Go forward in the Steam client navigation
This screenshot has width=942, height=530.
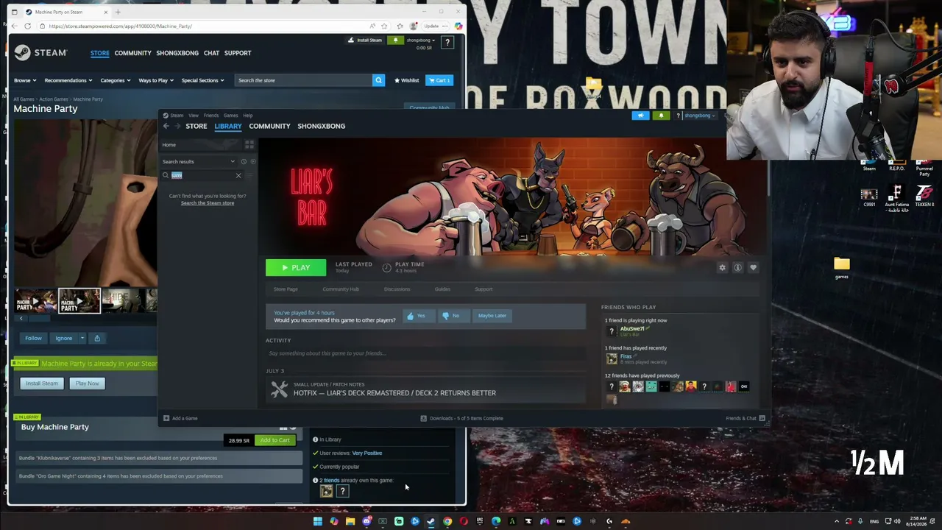tap(177, 126)
